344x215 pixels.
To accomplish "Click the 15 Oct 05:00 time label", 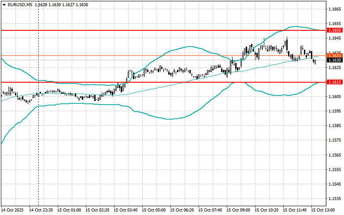I will (x=154, y=210).
